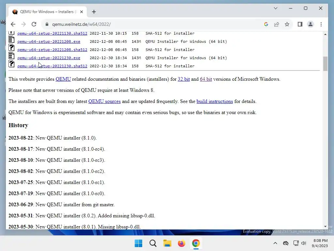Bookmark this page with the star

click(287, 24)
